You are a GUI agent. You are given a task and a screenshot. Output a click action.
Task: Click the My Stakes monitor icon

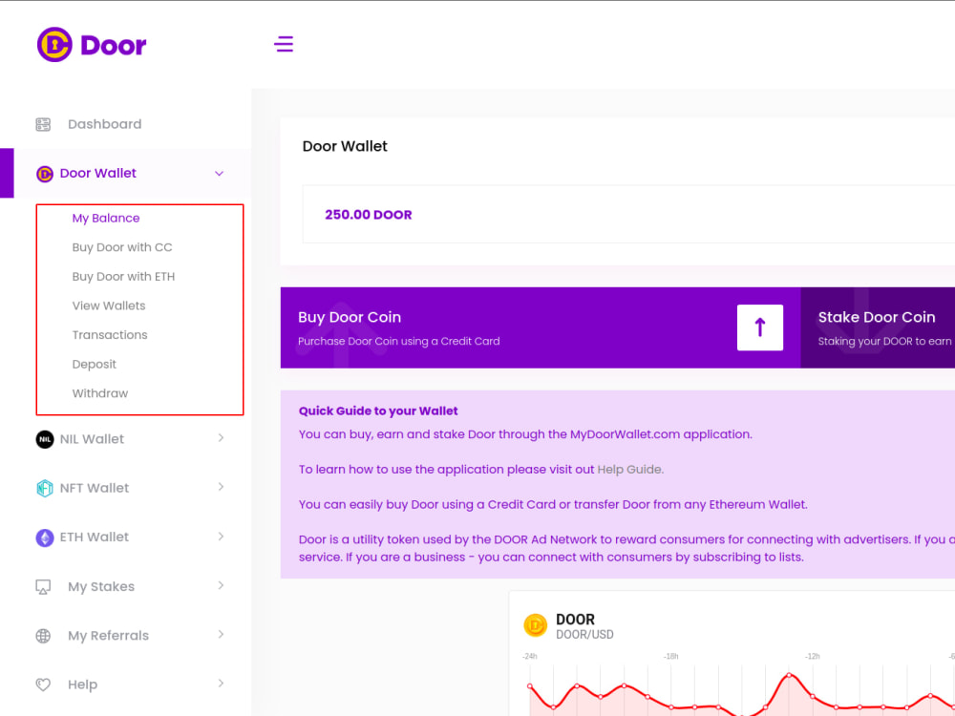tap(43, 587)
